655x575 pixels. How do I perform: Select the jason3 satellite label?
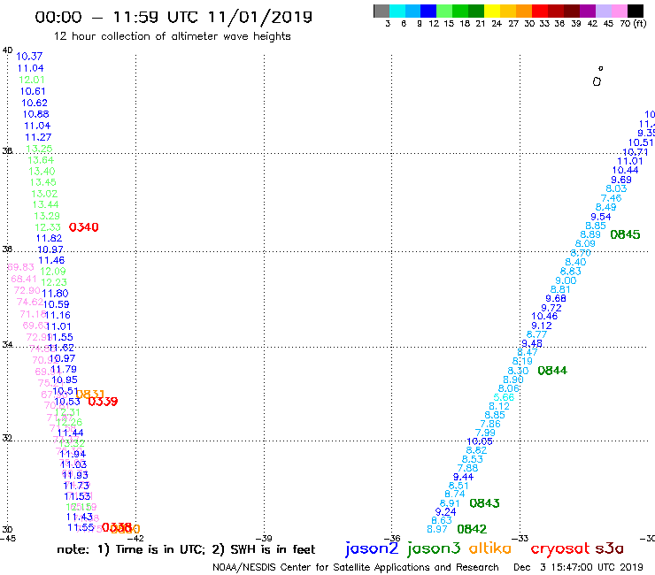point(434,548)
